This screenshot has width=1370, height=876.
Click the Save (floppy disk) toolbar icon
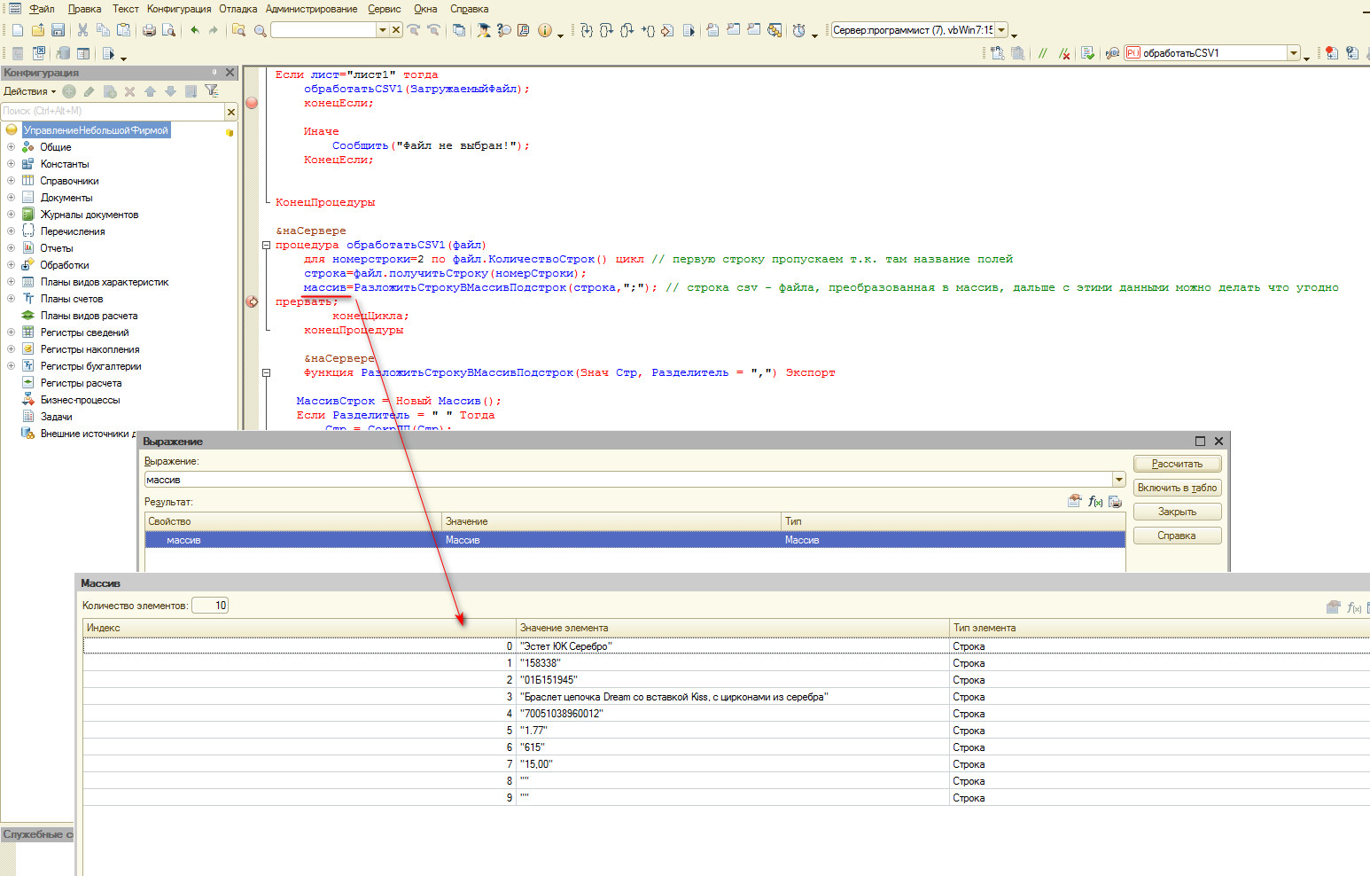point(58,30)
